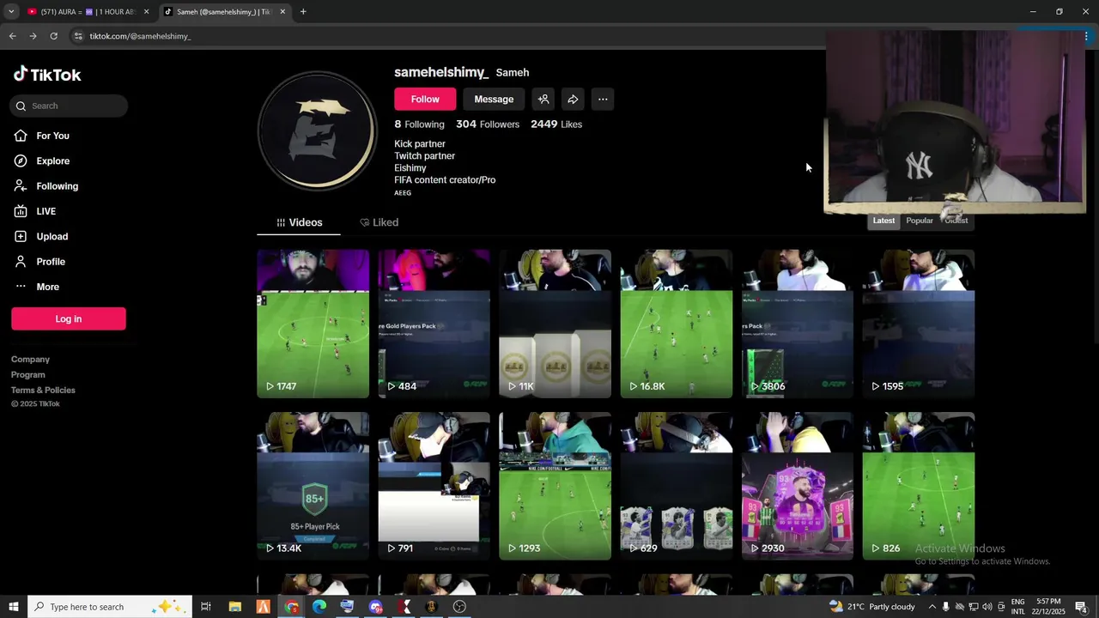Viewport: 1099px width, 618px height.
Task: Open the video with 16.8K views
Action: click(676, 324)
